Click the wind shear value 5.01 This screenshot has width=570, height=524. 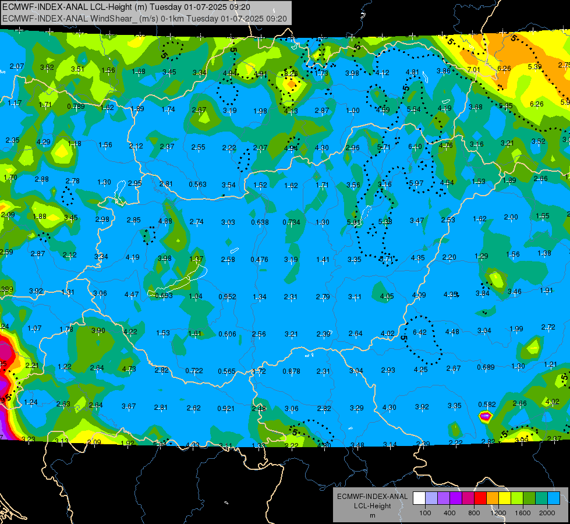354,222
